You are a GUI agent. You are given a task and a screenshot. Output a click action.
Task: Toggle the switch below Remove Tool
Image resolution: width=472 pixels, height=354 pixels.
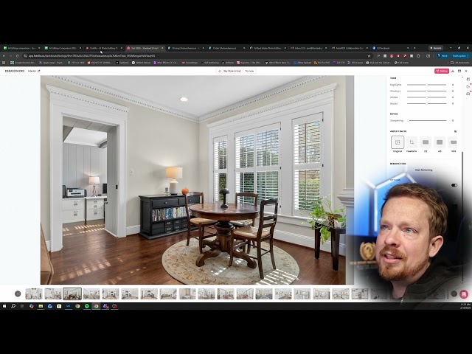click(x=454, y=185)
